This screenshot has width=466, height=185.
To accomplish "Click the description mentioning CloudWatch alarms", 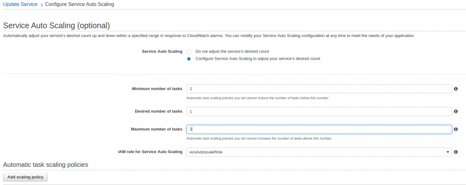I will [208, 35].
